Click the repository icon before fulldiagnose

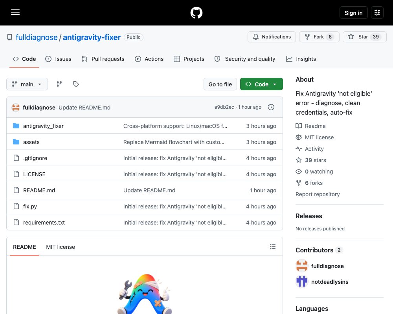(x=9, y=37)
